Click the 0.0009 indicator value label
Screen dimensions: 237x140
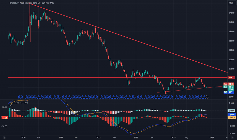231,111
